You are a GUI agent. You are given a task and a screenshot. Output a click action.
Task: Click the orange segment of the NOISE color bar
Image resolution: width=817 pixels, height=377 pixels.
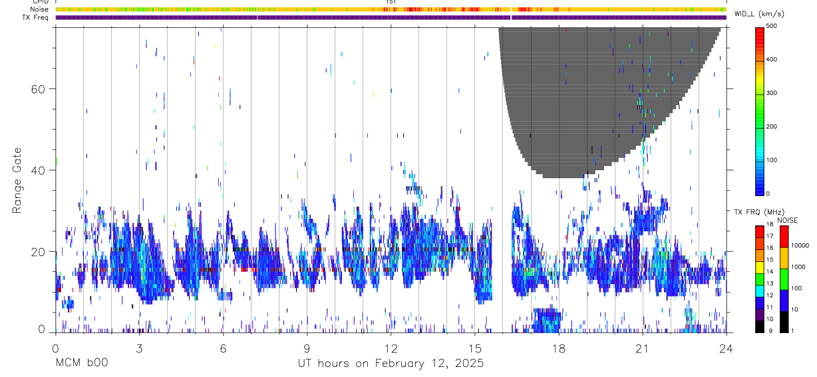[x=784, y=257]
